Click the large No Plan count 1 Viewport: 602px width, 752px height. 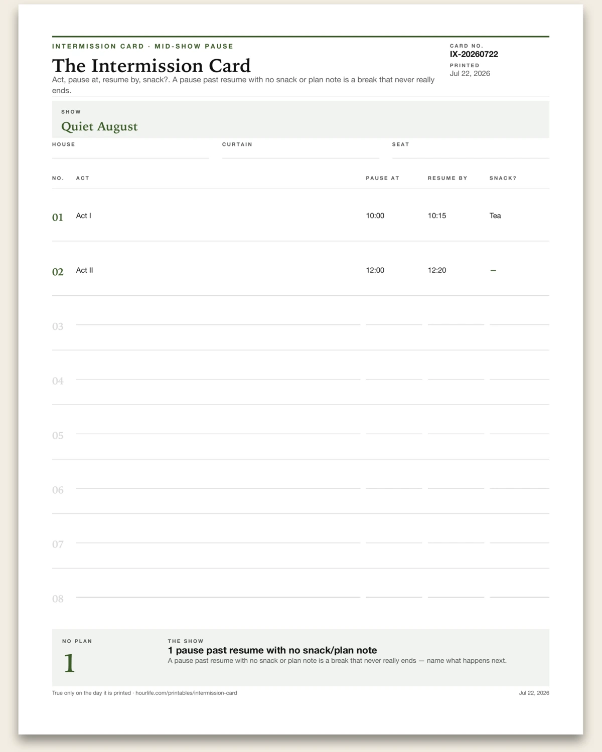[69, 663]
